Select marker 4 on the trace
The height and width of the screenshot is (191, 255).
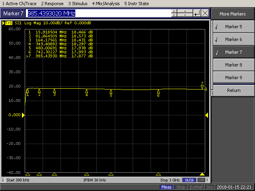(87, 93)
